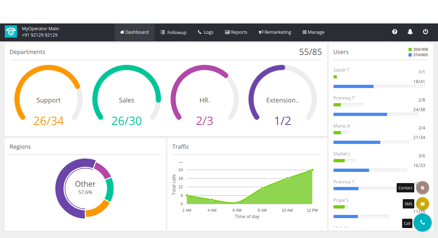438x238 pixels.
Task: Click the Contact label
Action: point(405,188)
